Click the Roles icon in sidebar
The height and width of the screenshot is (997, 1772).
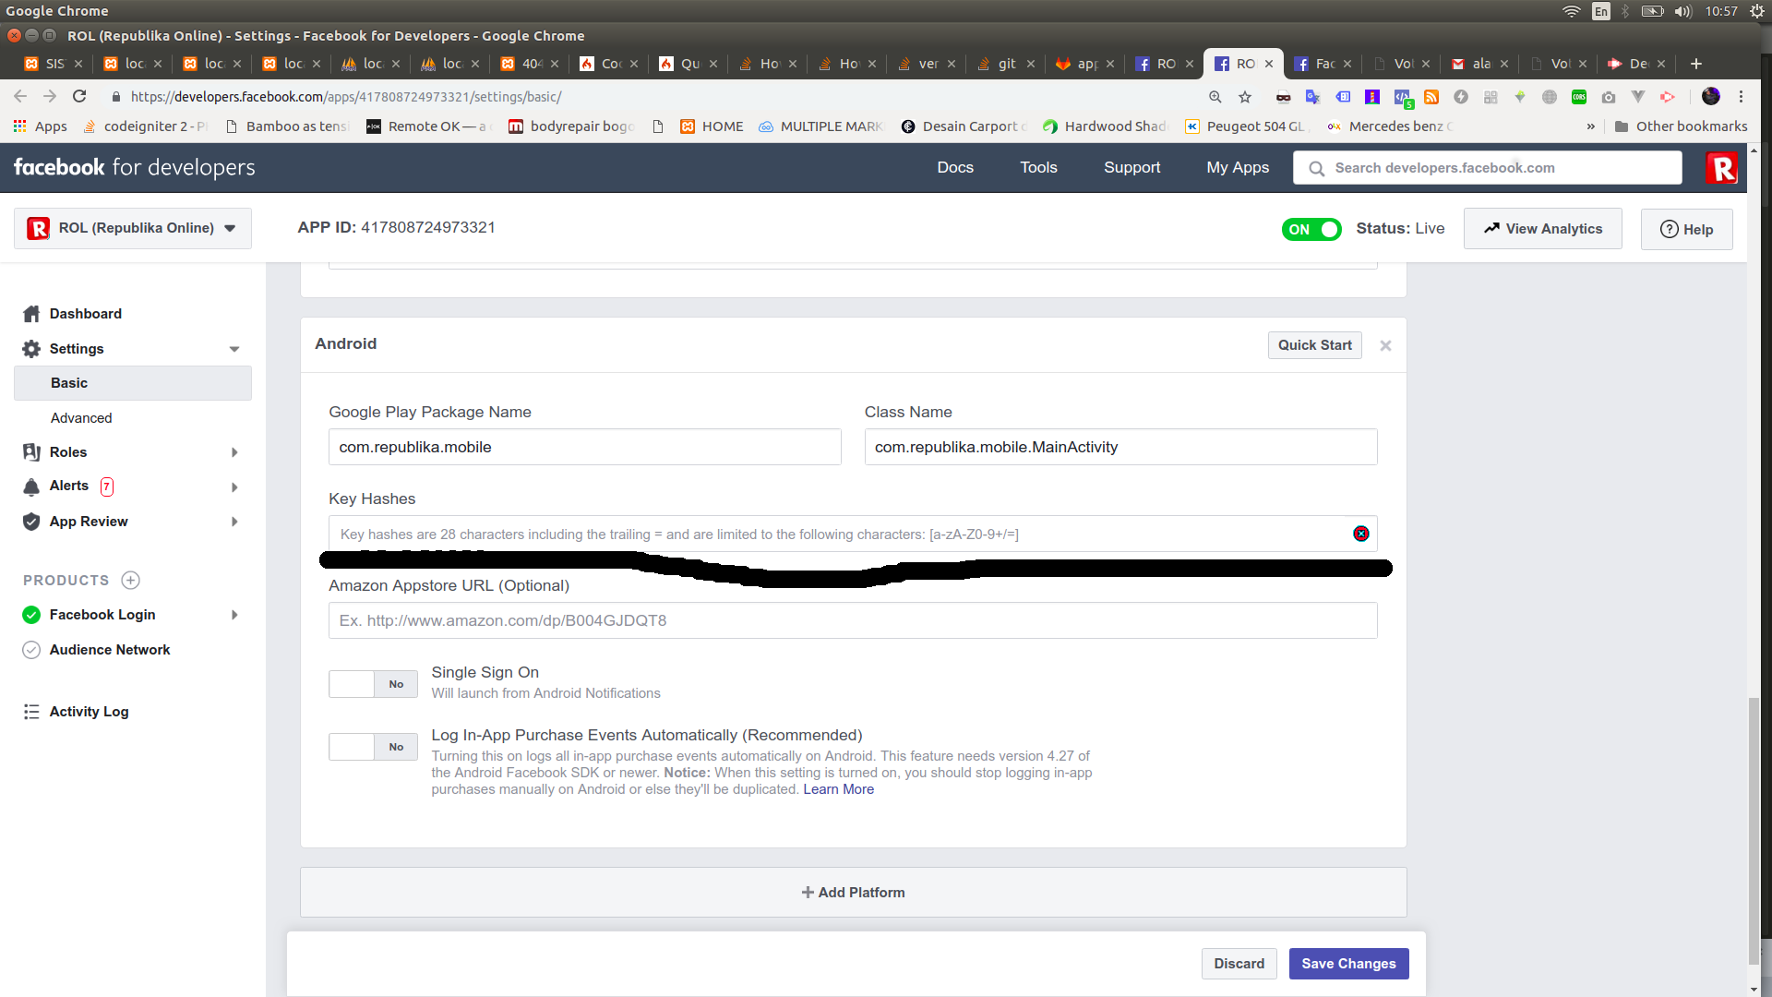[x=31, y=452]
